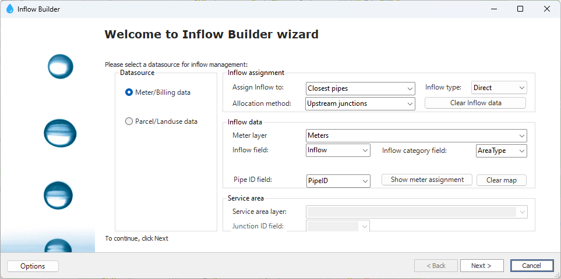Select Parcel/Landuse data radio button
The width and height of the screenshot is (561, 279).
[x=129, y=121]
